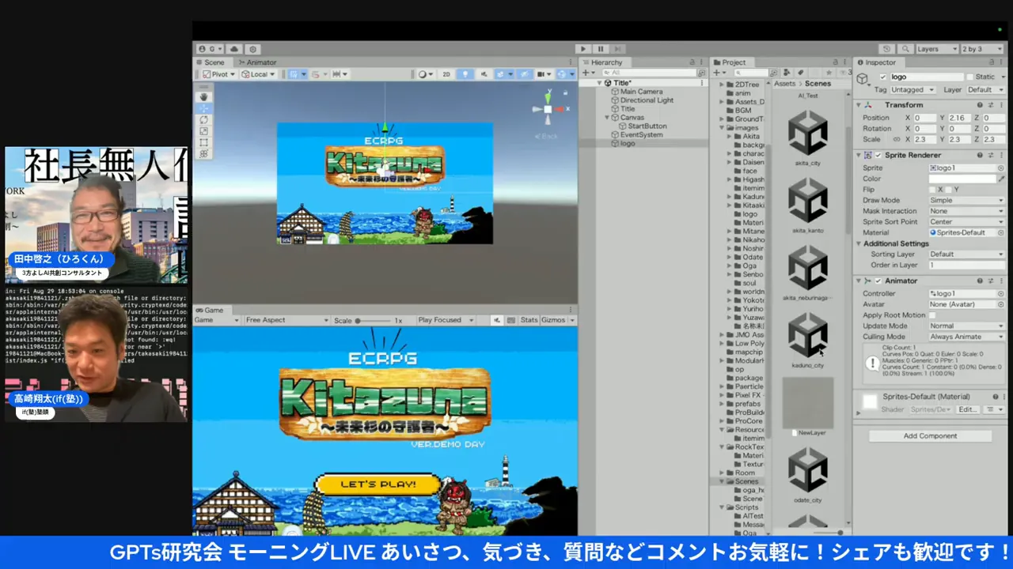Toggle scene lighting bulb icon
1013x569 pixels.
[x=465, y=74]
